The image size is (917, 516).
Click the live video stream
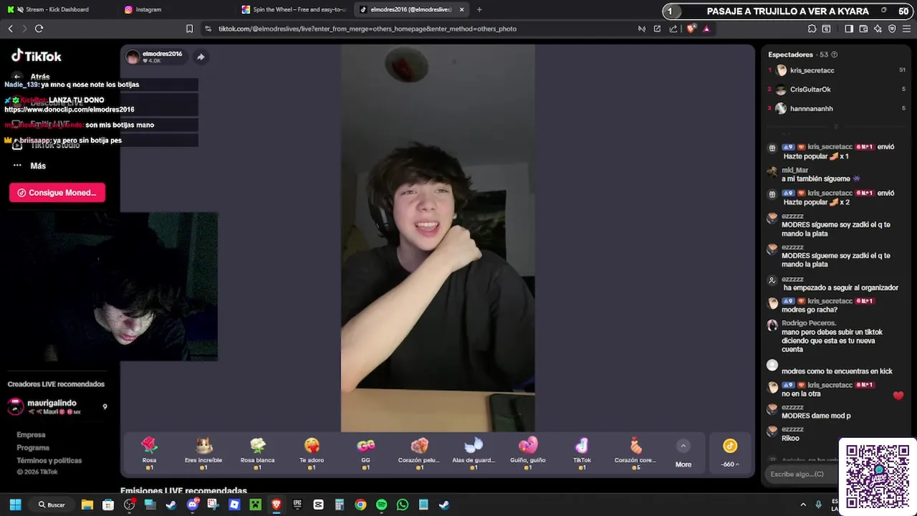point(438,239)
